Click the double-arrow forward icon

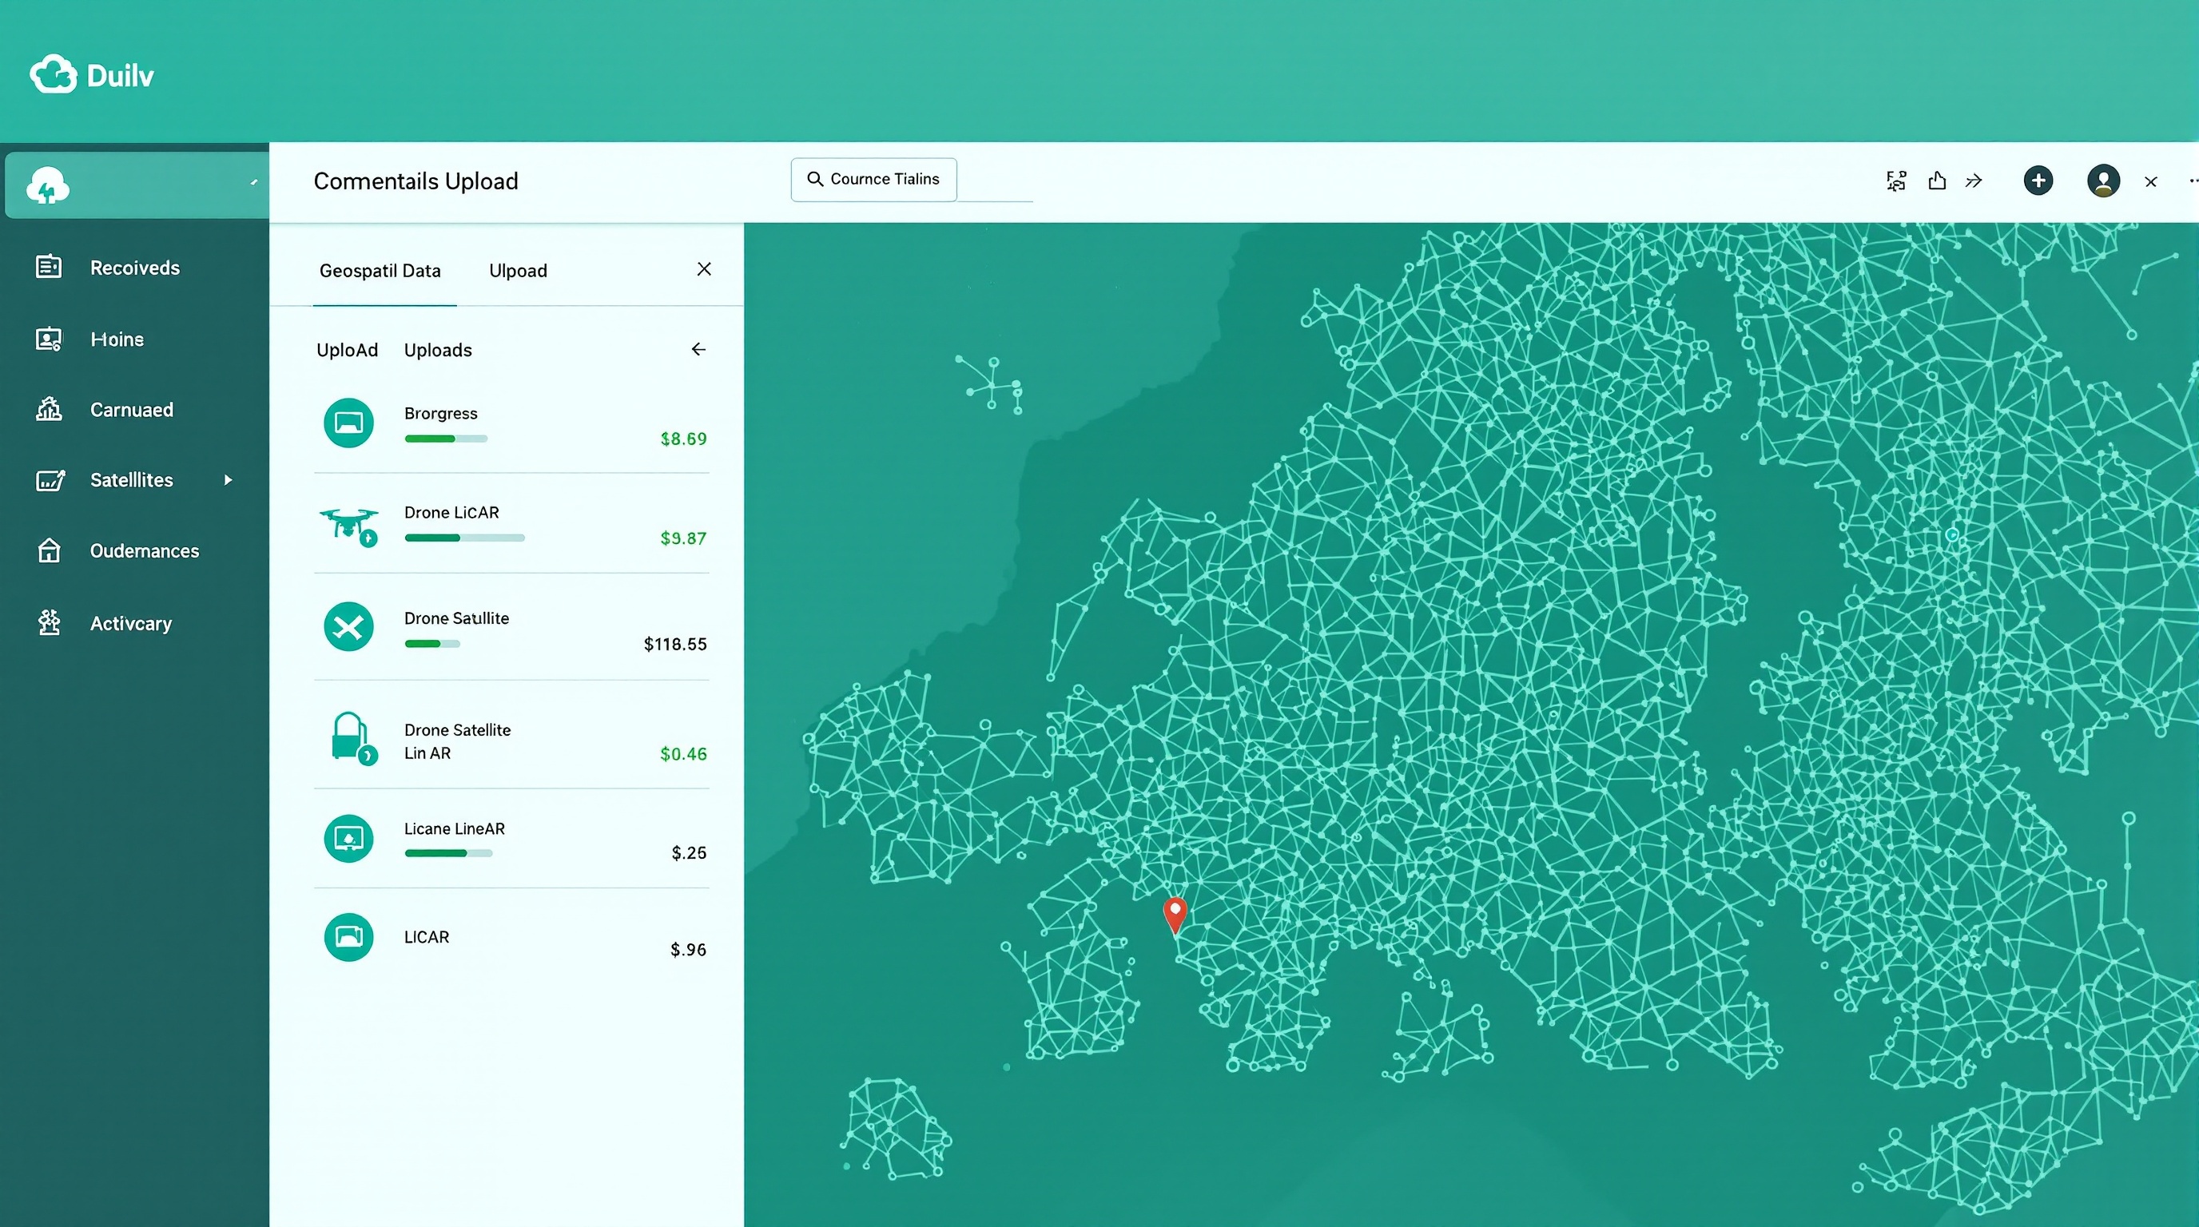1974,181
